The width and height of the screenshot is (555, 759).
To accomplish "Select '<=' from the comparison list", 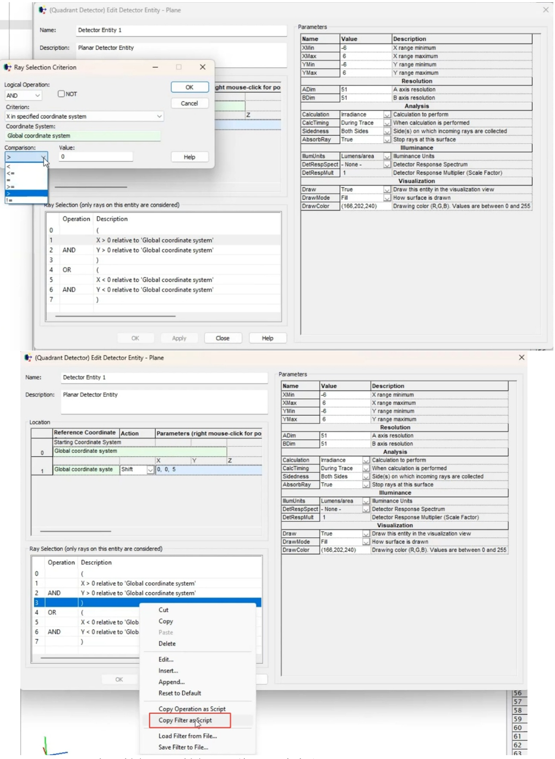I will point(11,173).
